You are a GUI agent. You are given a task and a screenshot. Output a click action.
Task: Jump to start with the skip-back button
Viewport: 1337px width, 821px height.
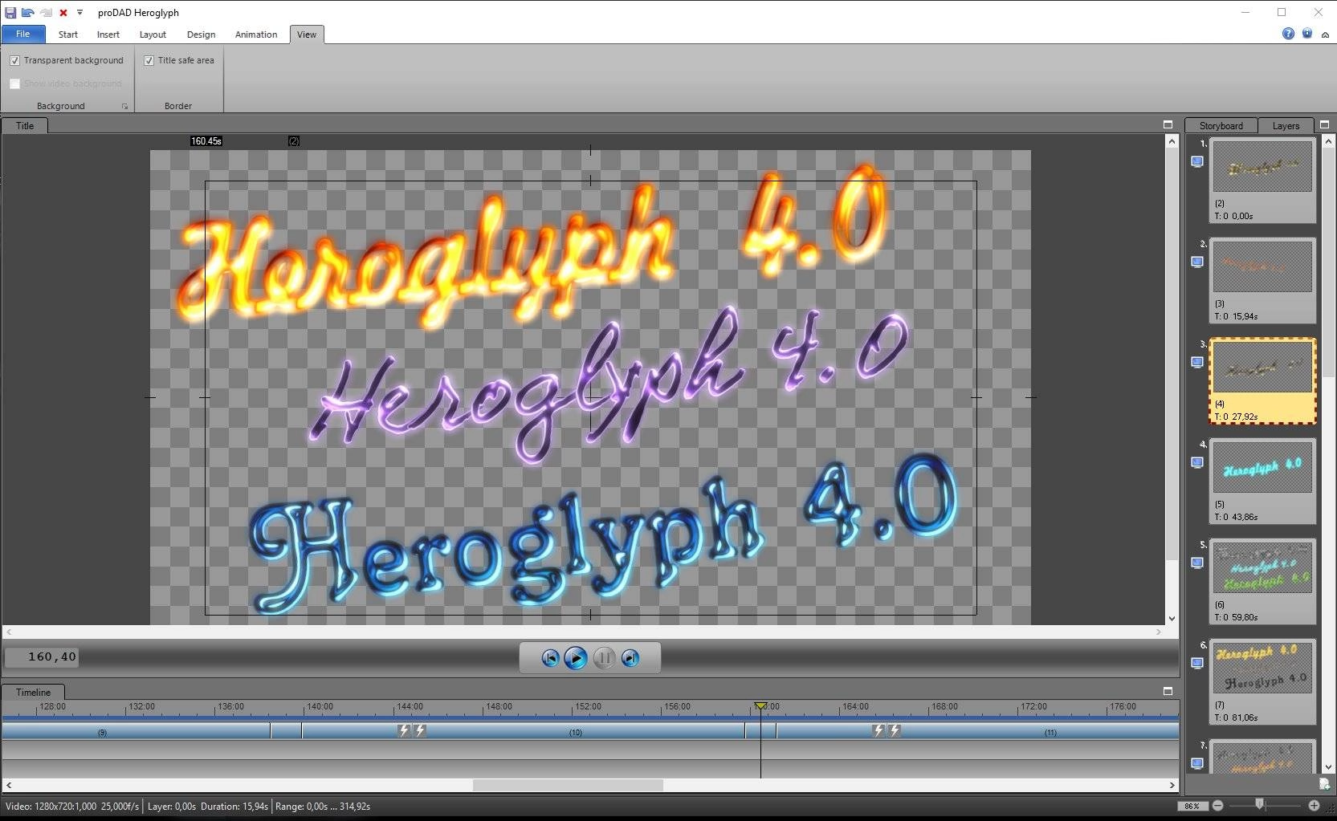tap(550, 658)
